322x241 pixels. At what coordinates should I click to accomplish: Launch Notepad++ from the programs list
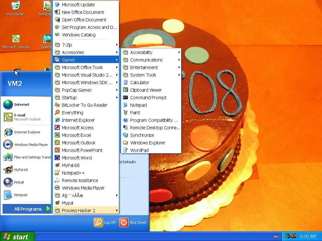point(86,173)
